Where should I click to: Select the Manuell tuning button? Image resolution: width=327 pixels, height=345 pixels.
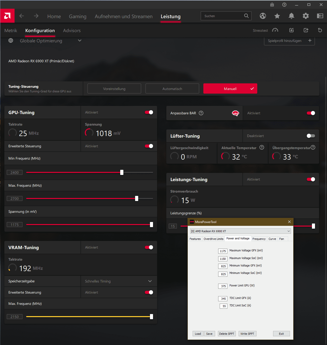(x=230, y=88)
